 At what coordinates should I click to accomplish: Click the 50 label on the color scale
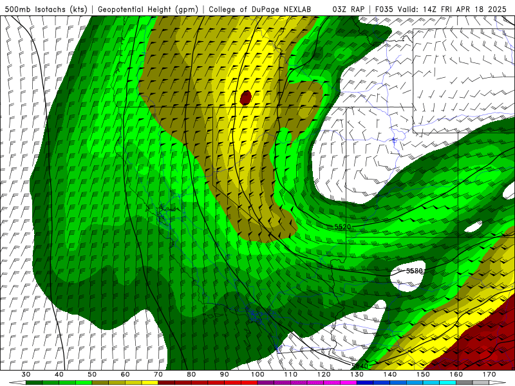pyautogui.click(x=92, y=374)
